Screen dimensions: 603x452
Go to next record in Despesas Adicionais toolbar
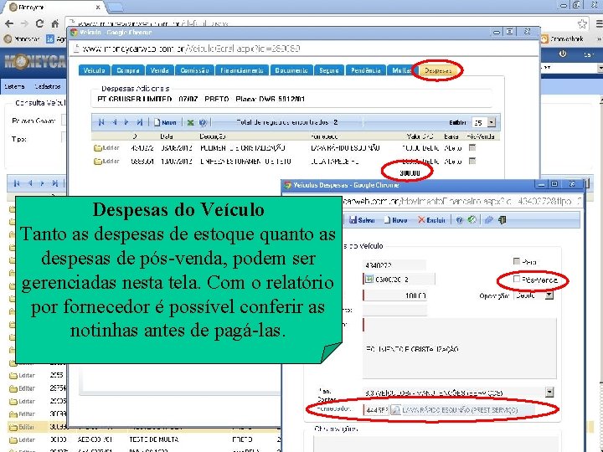coord(126,122)
